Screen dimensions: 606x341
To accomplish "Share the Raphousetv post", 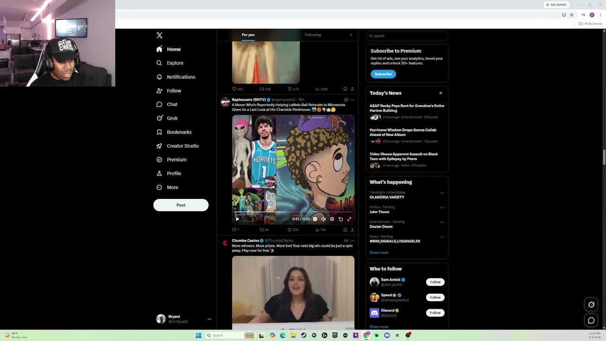I will pyautogui.click(x=352, y=230).
